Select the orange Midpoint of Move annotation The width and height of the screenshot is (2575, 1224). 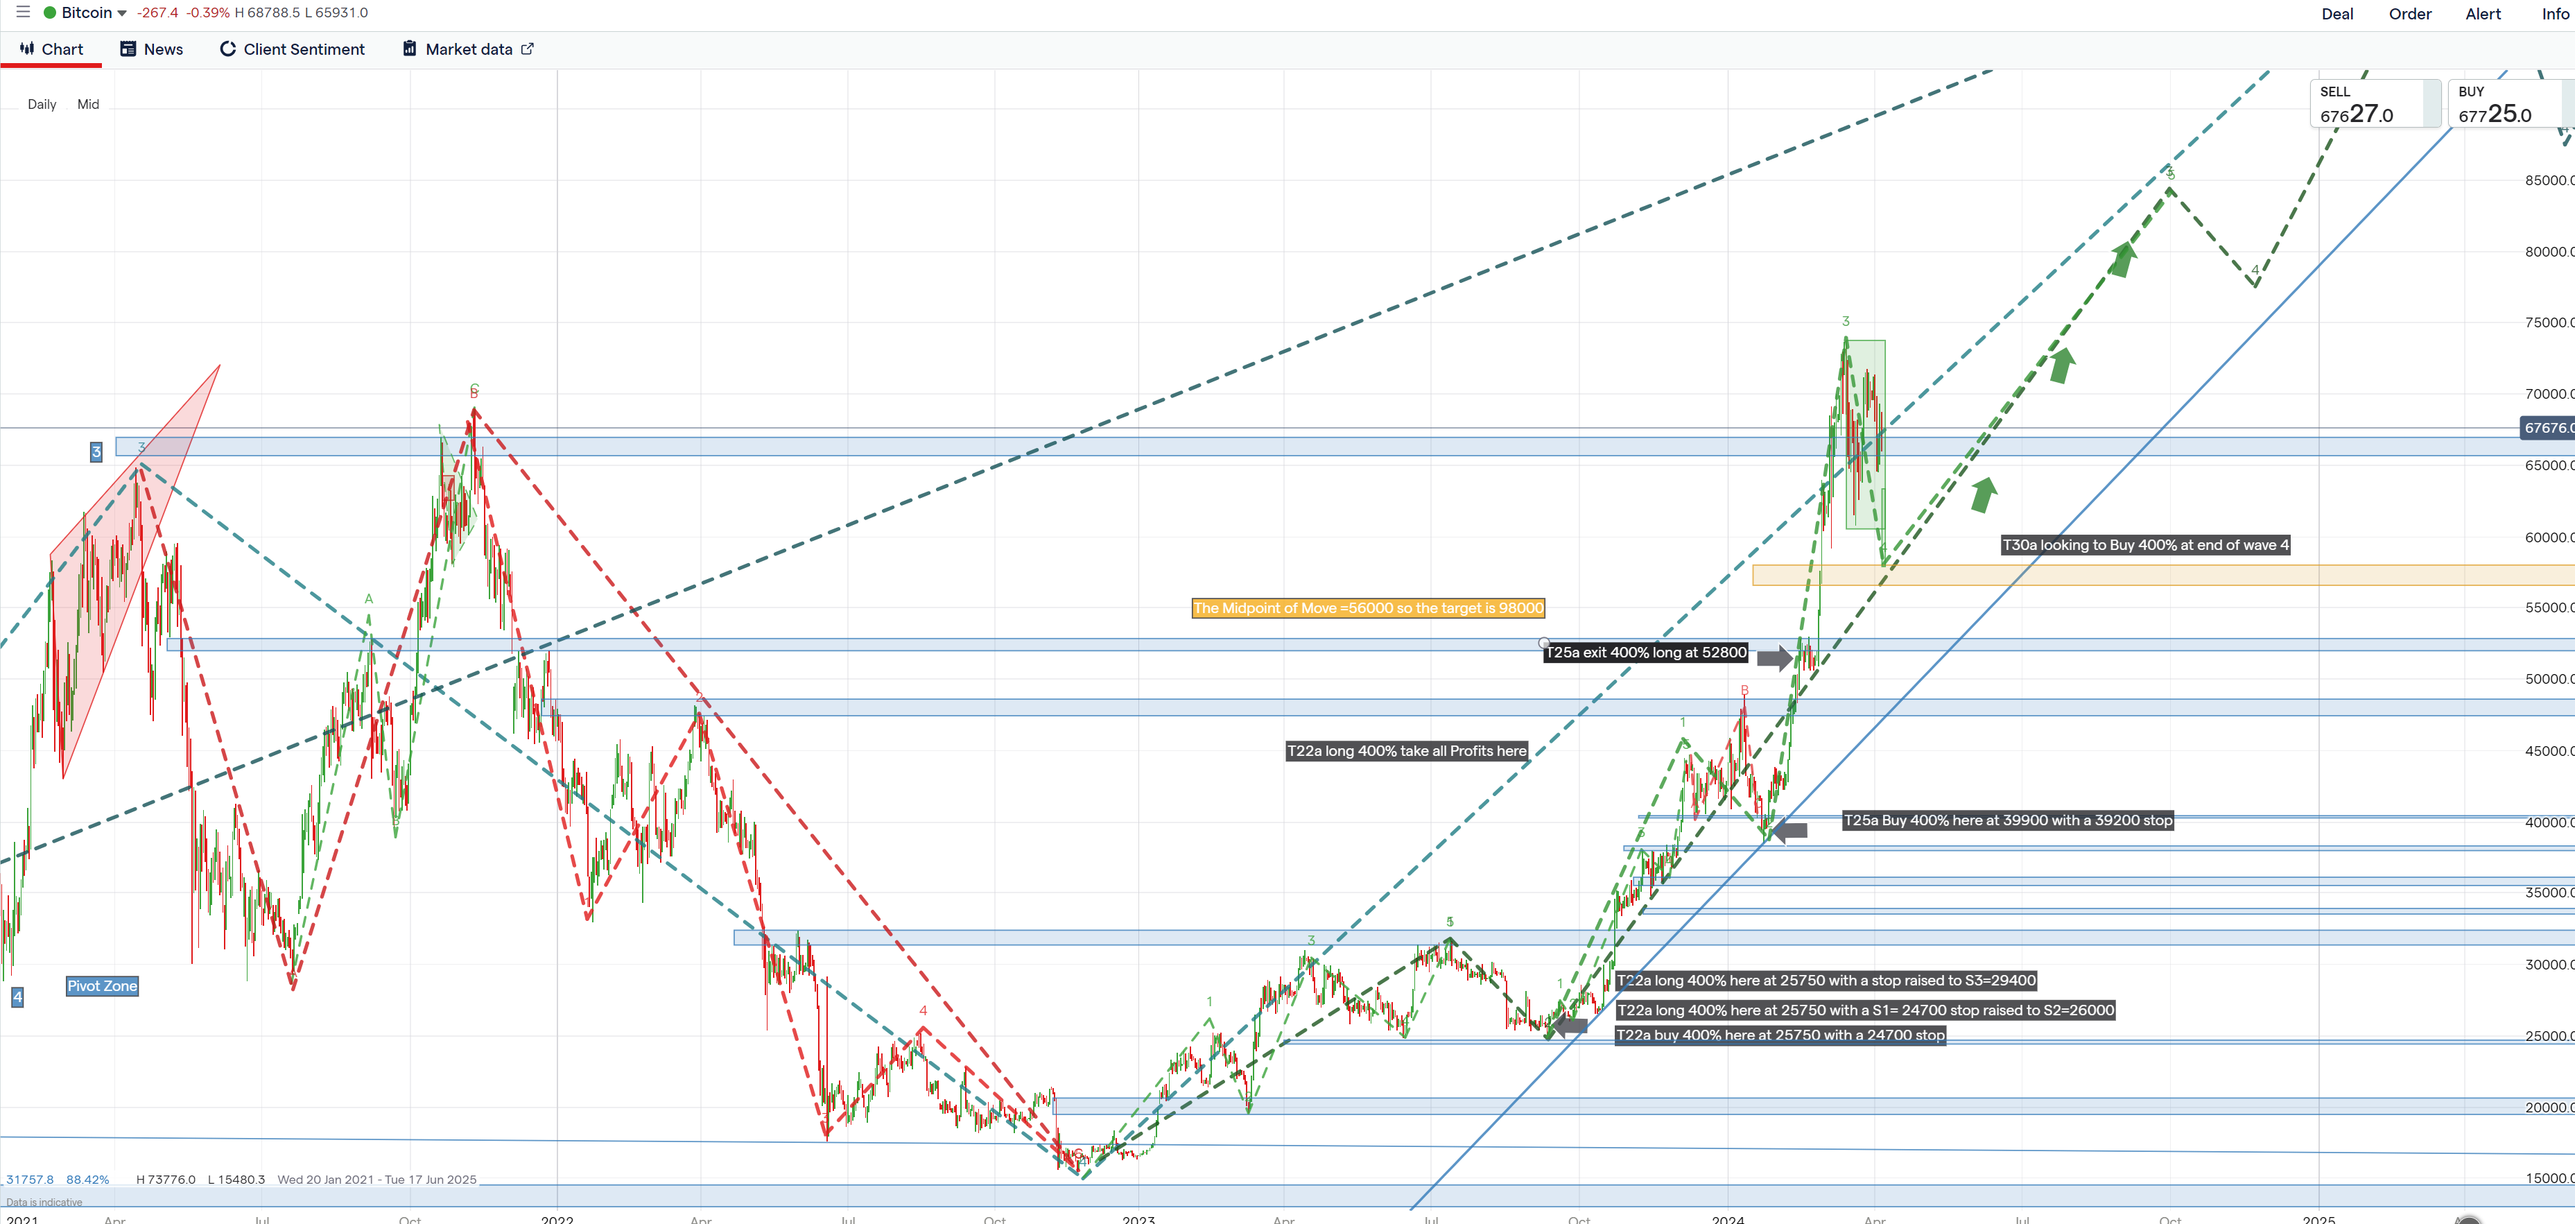[1367, 608]
